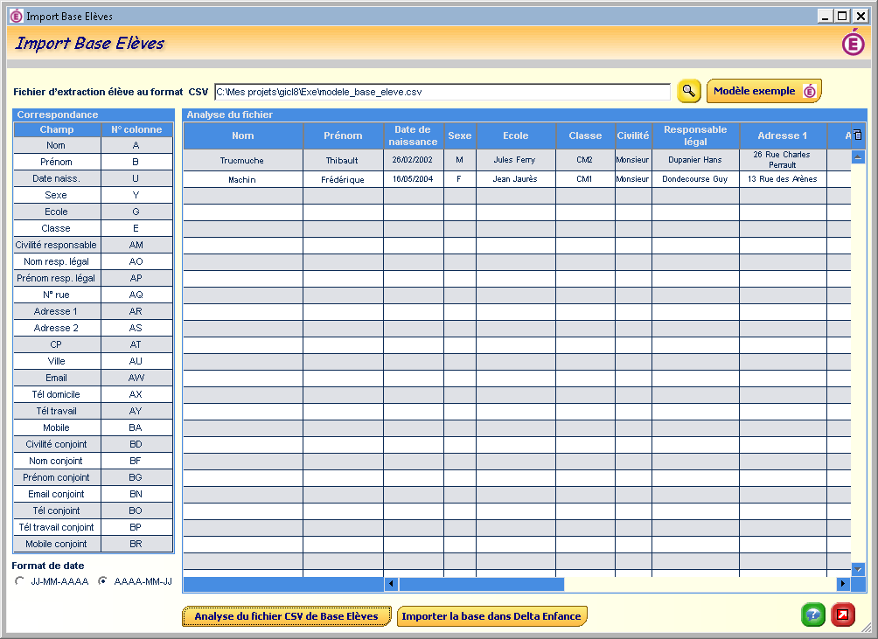
Task: Sort by the Nom column header
Action: click(242, 135)
